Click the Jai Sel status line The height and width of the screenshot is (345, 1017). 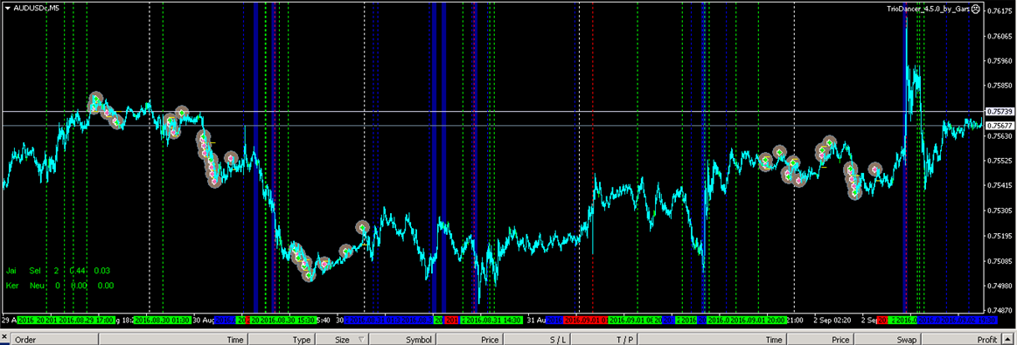(58, 271)
